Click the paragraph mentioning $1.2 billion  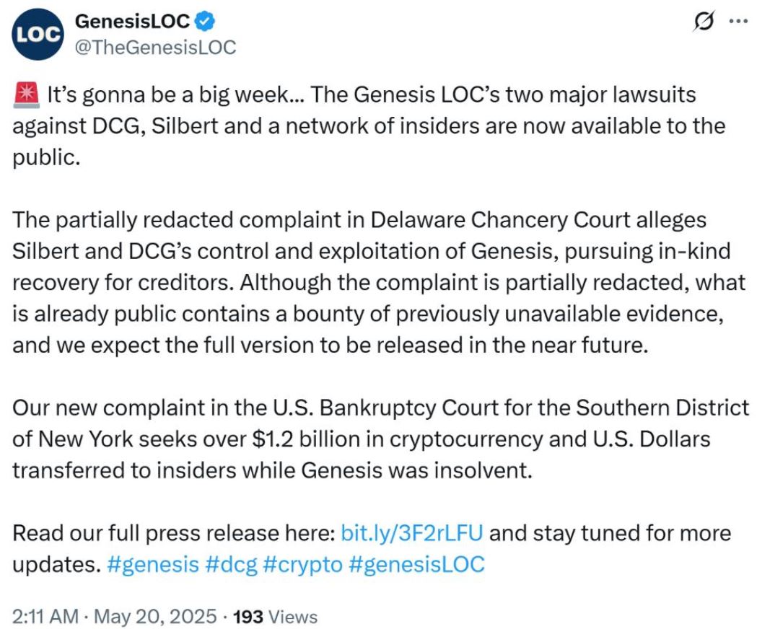380,439
